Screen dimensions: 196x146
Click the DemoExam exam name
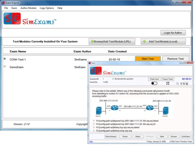pos(17,67)
